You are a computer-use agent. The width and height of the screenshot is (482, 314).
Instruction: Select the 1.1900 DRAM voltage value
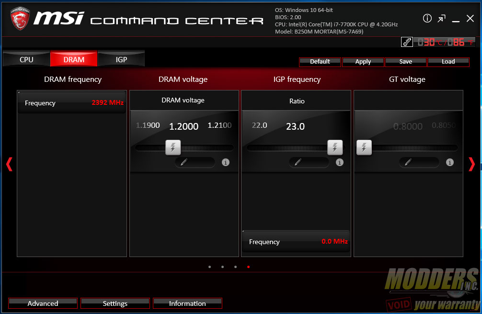[148, 125]
